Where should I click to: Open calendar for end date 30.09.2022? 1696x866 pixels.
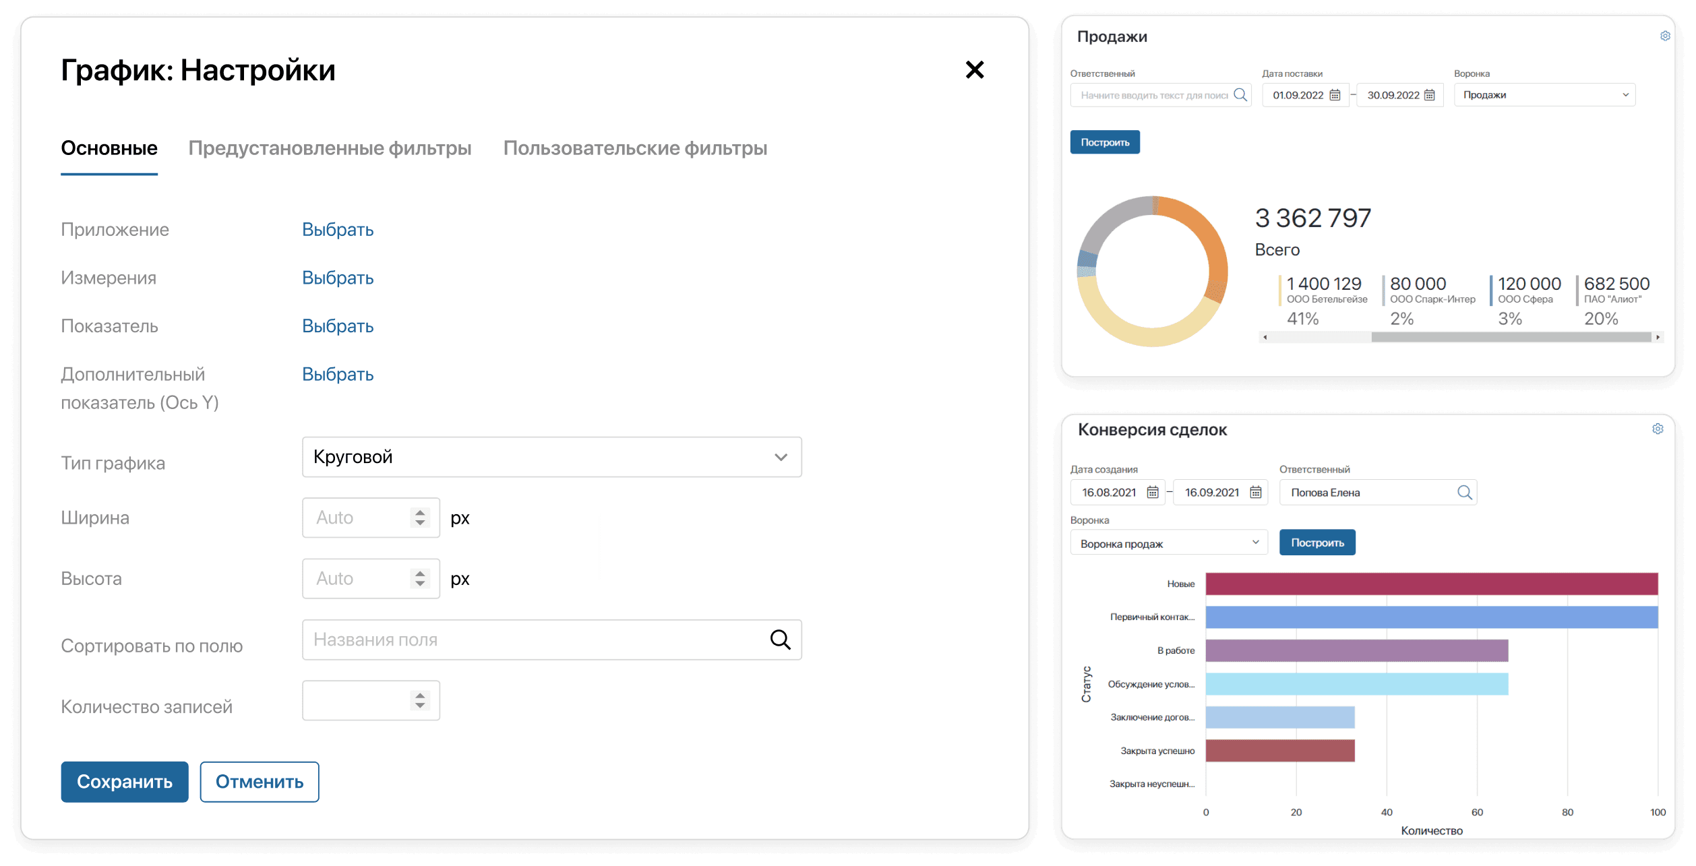pyautogui.click(x=1429, y=95)
